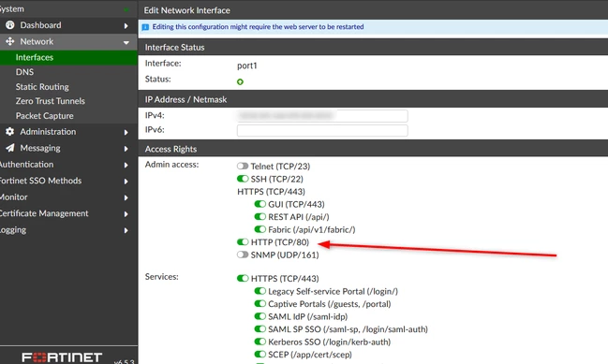
Task: Click the info icon in the blue banner
Action: coord(145,27)
